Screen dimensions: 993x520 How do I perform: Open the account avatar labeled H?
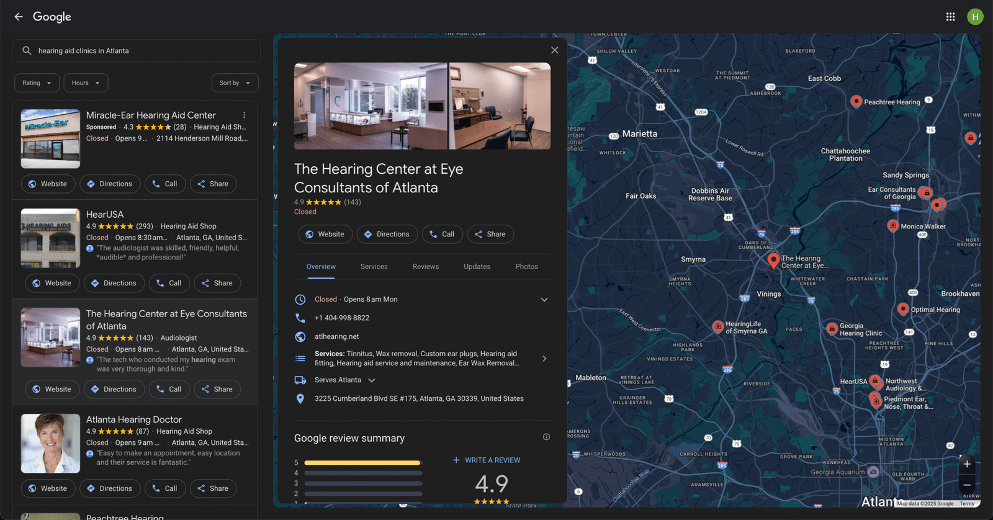click(975, 17)
